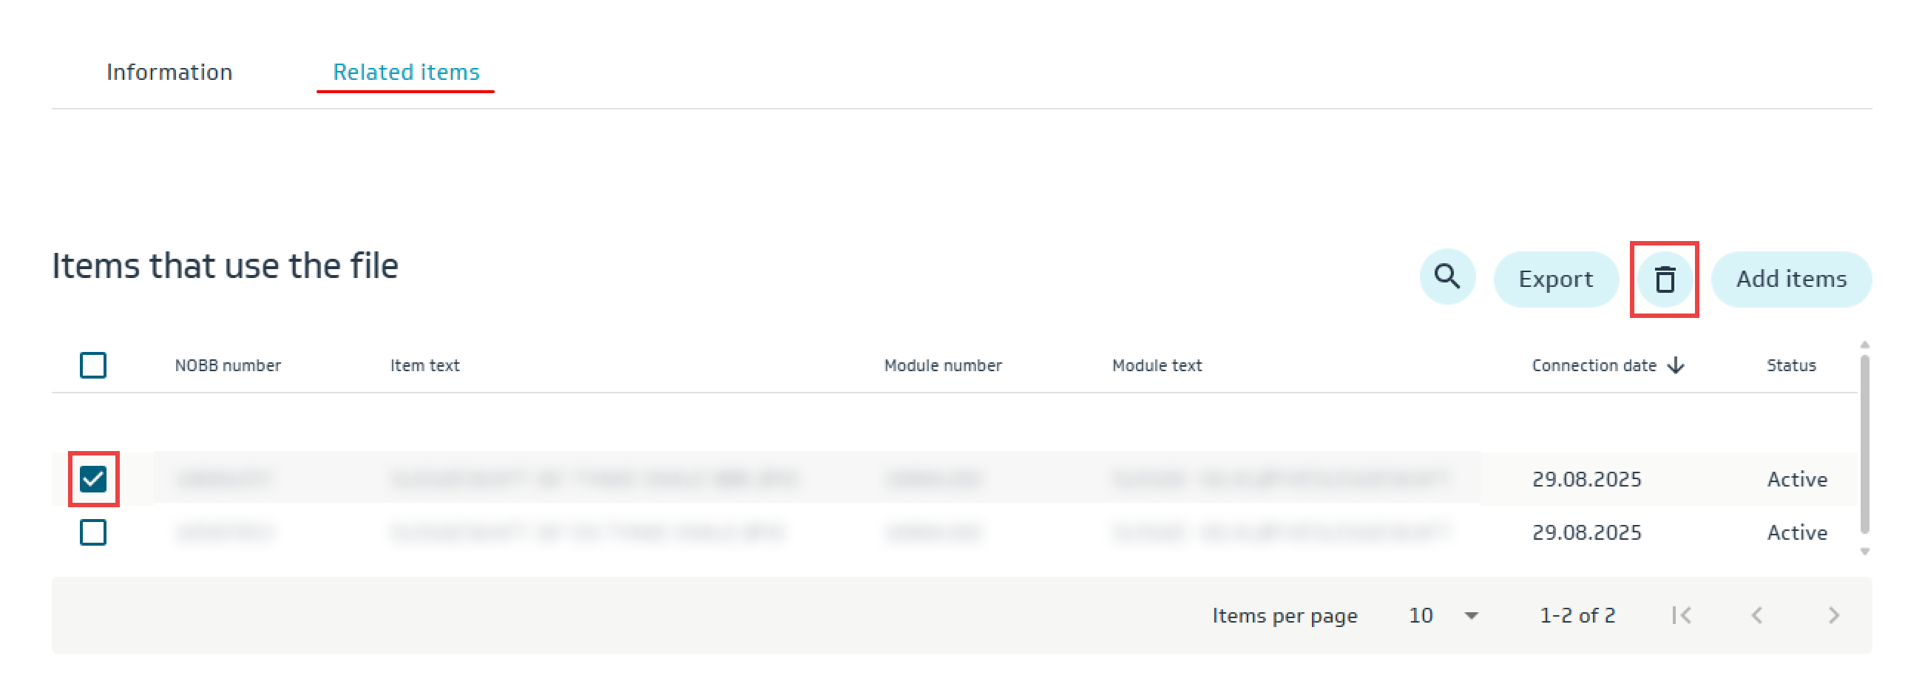Screen dimensions: 1905x698
Task: Sort by Item text column
Action: click(424, 365)
